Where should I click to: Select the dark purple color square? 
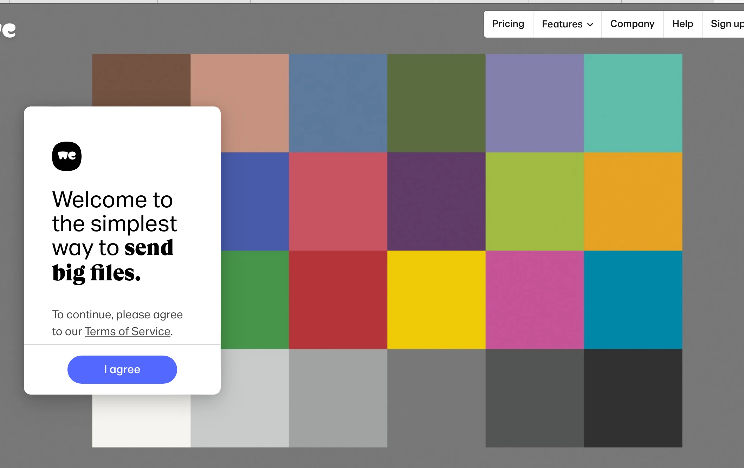coord(436,201)
